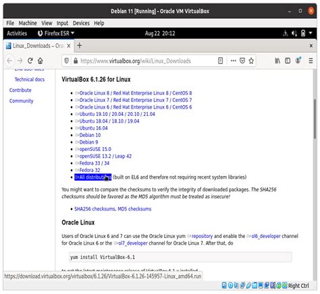Click the optical disk status icon
Screen dimensions: 320x294
click(x=230, y=285)
